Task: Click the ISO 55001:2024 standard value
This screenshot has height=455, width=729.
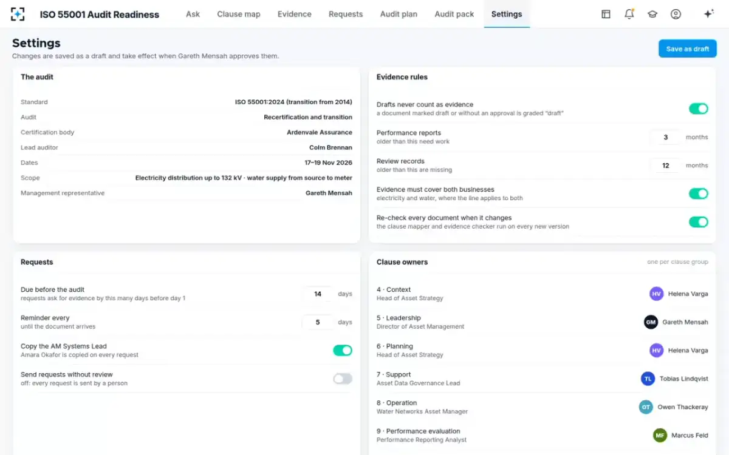Action: pyautogui.click(x=293, y=102)
